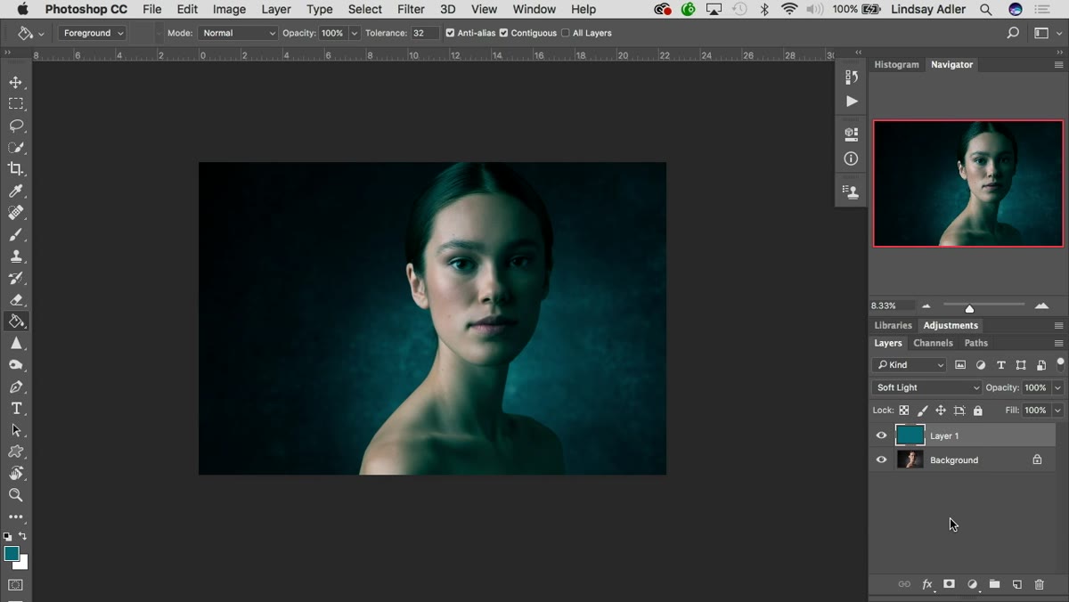The width and height of the screenshot is (1069, 602).
Task: Select the Custom Shape tool
Action: (16, 452)
